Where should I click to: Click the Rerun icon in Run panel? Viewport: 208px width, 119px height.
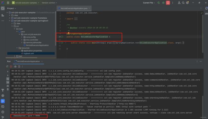click(7, 67)
